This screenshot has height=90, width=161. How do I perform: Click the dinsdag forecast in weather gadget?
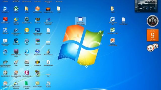(153, 8)
